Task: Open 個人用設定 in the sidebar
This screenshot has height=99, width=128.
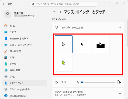Action: (x=25, y=51)
